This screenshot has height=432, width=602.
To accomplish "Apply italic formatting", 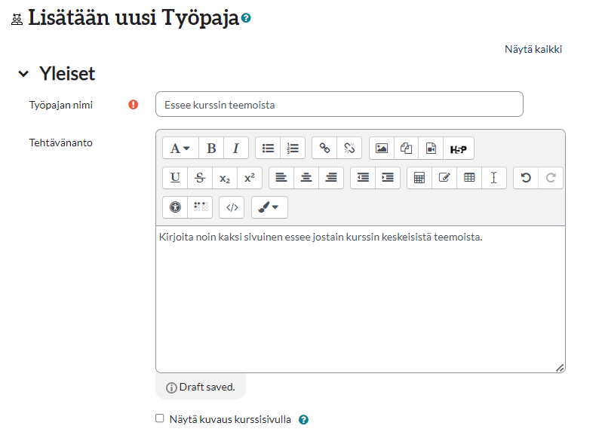I will [x=235, y=149].
